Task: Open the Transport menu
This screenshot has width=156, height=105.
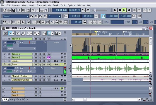Action: 41,6
